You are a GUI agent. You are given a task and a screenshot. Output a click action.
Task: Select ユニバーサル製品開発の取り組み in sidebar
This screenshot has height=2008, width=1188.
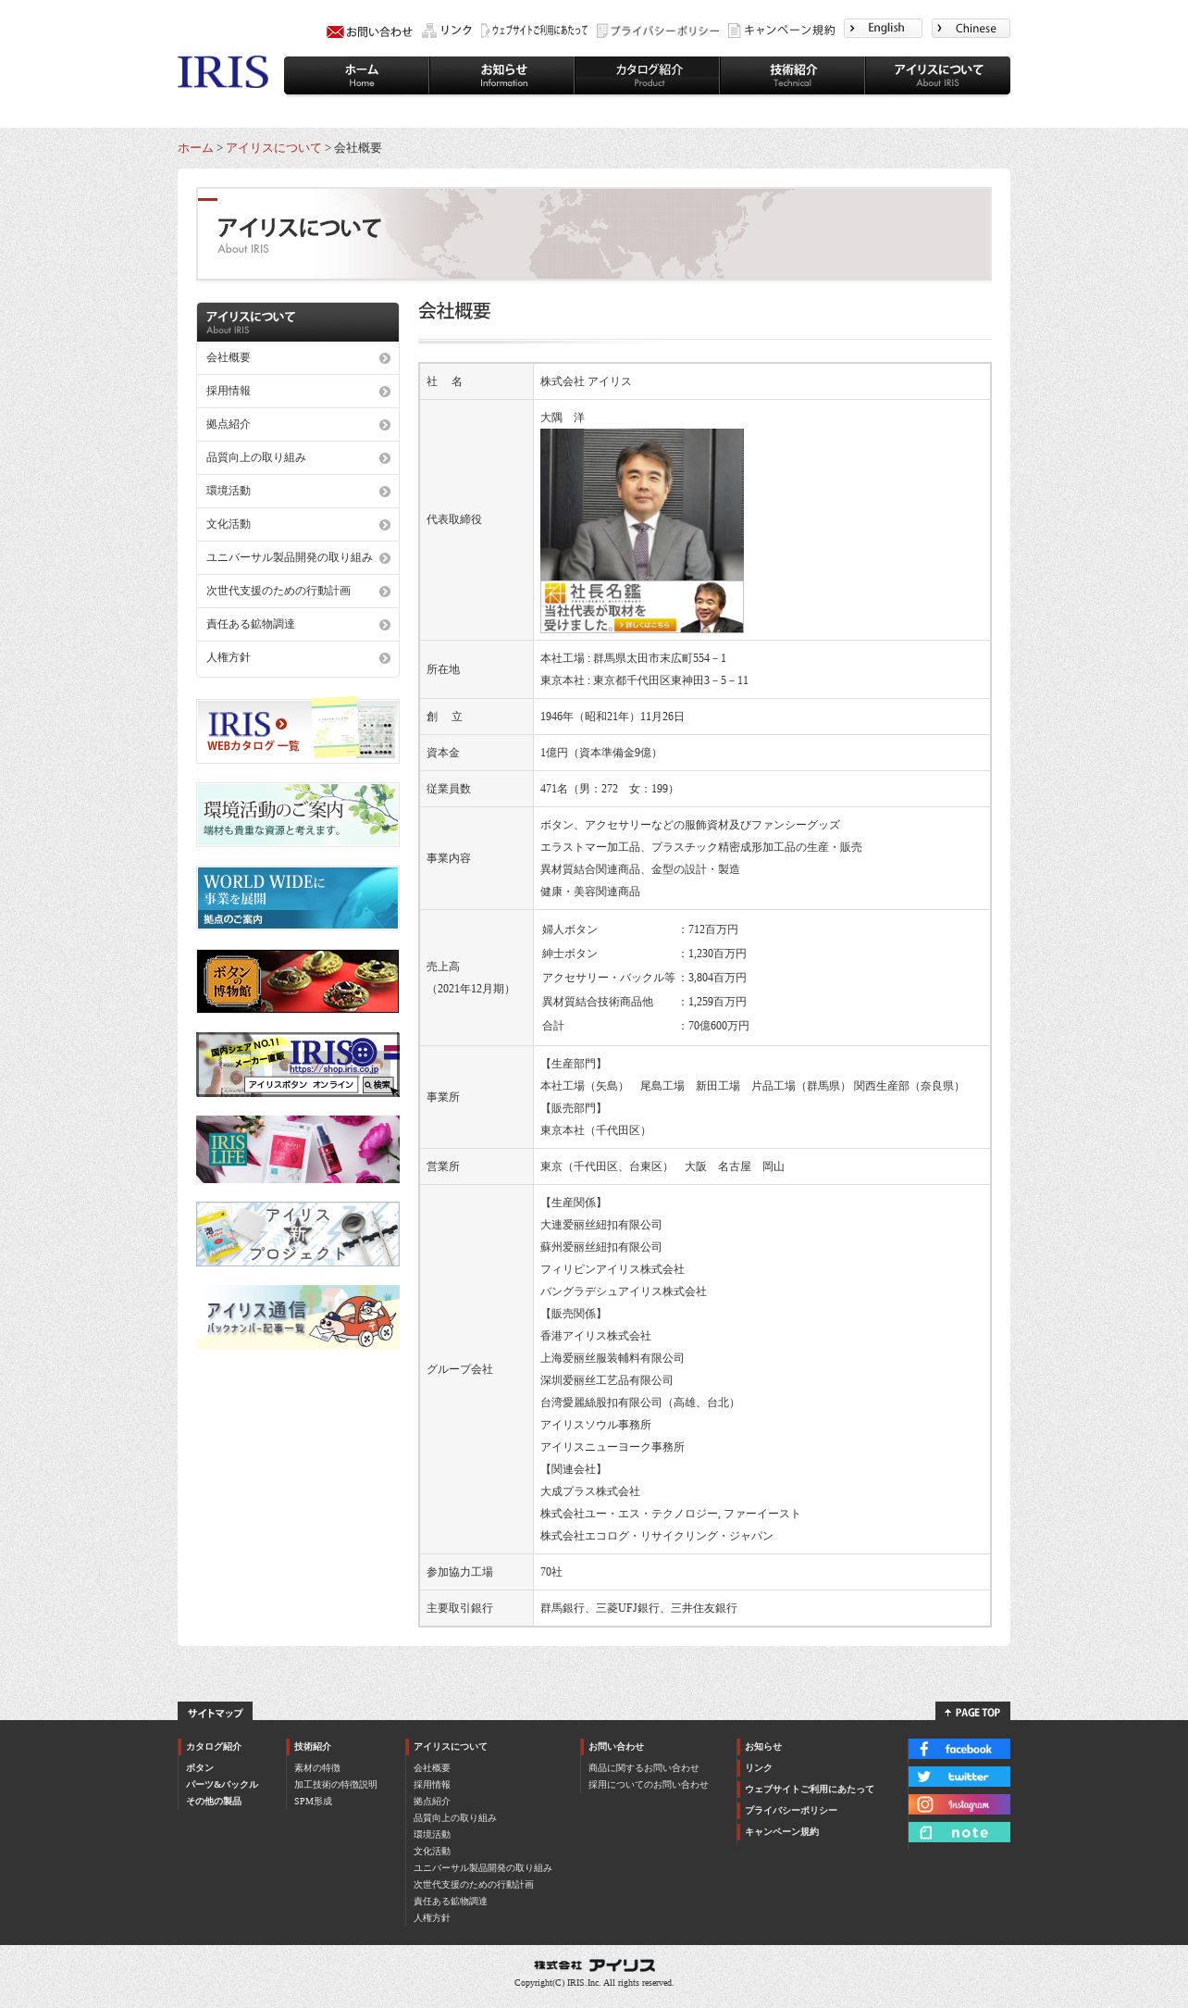298,558
